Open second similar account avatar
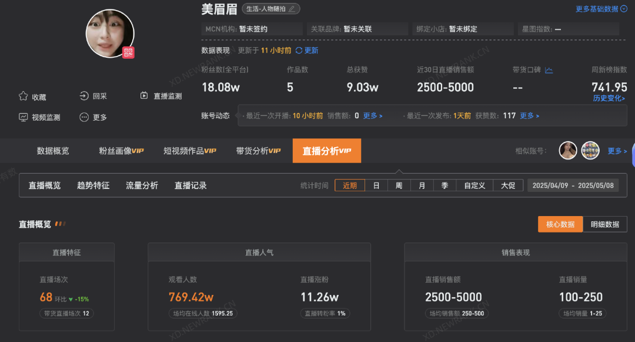Viewport: 635px width, 342px height. [x=590, y=150]
